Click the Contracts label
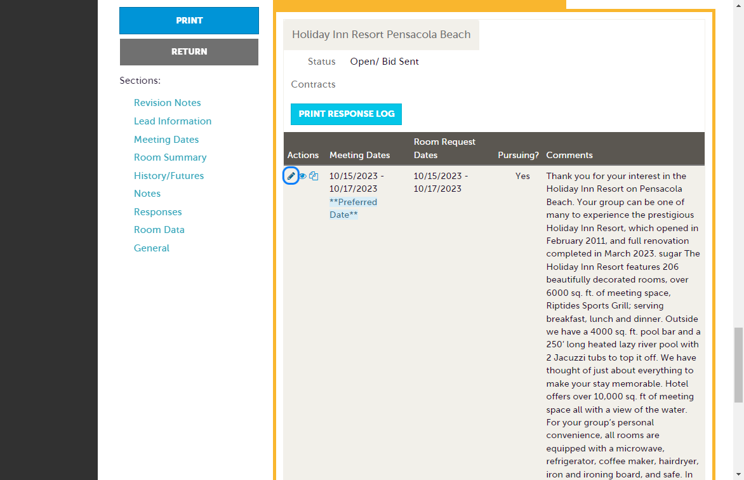744x480 pixels. [313, 84]
